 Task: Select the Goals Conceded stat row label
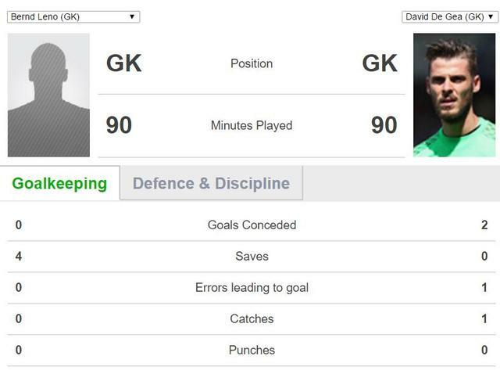(x=252, y=225)
